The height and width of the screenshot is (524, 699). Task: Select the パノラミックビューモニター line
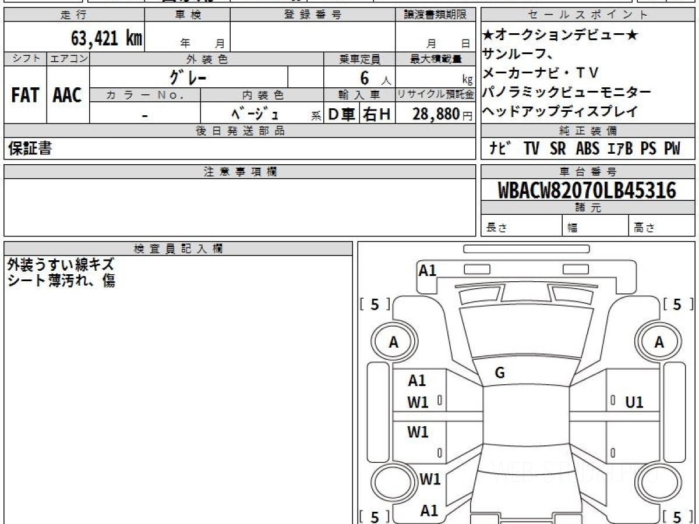click(567, 92)
